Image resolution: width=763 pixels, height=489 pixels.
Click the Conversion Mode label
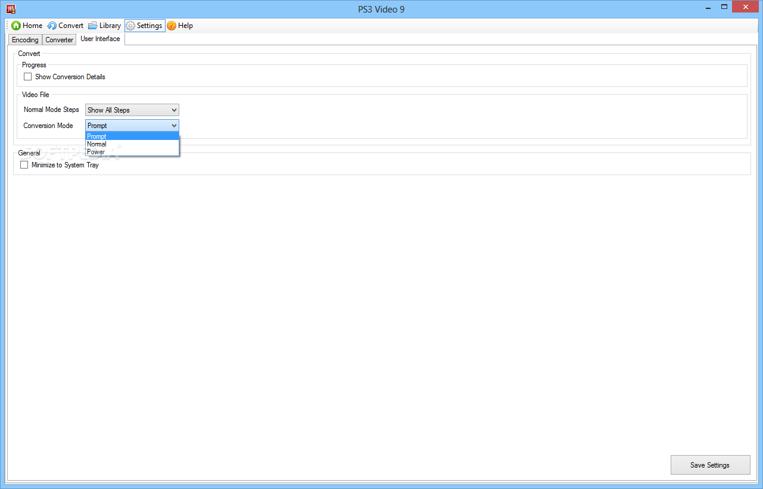tap(48, 126)
